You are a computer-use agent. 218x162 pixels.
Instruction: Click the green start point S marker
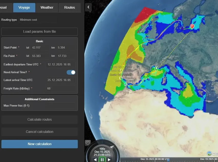pos(156,68)
